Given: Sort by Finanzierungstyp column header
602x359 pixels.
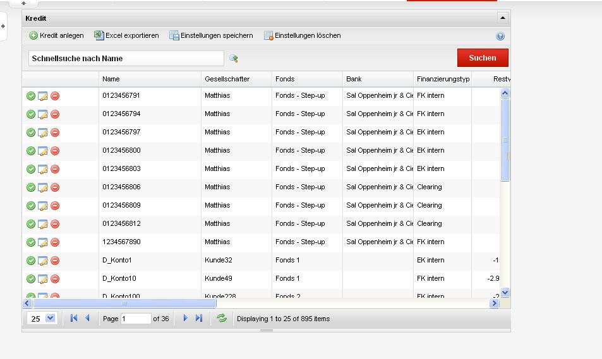Looking at the screenshot, I should coord(443,79).
